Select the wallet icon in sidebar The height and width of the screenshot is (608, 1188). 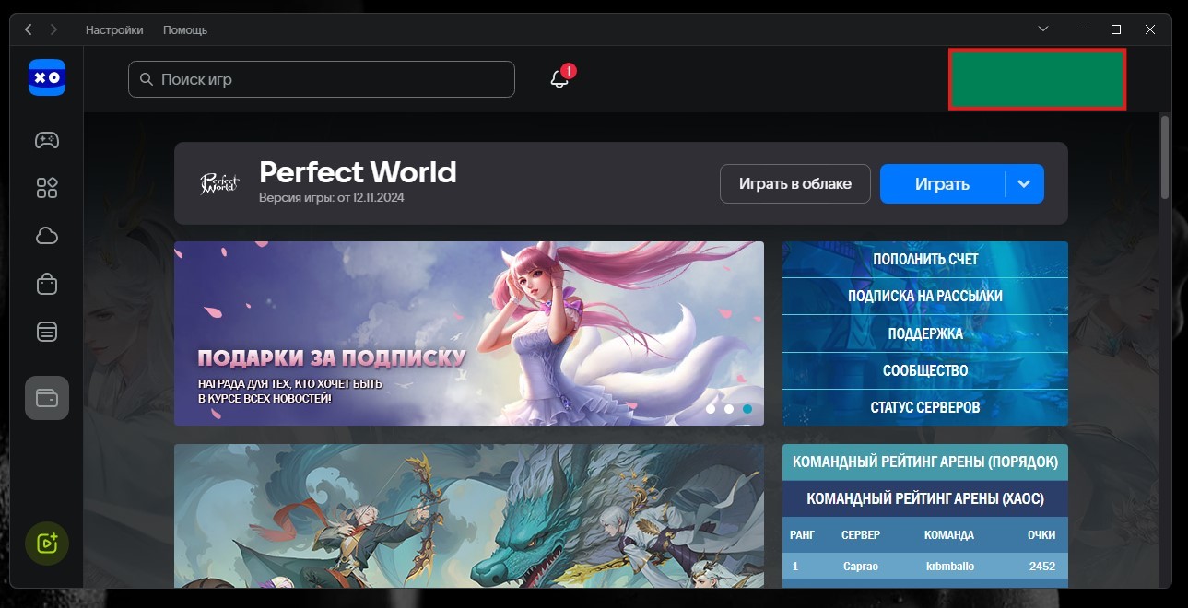pos(47,398)
